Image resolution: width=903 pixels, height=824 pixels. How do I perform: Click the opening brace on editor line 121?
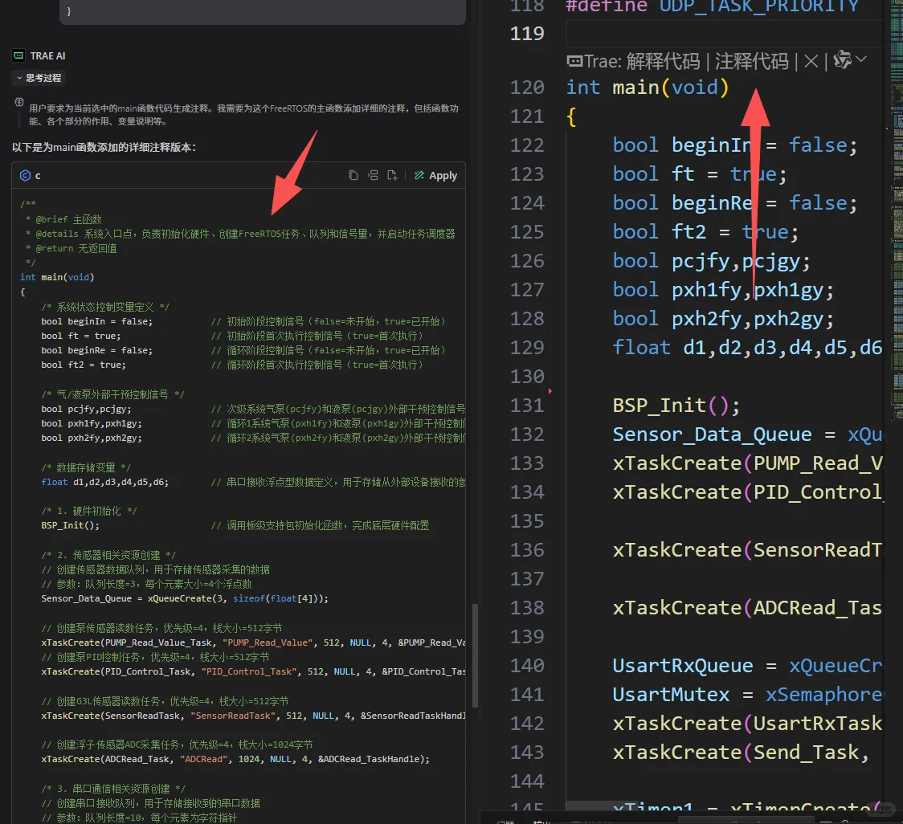(571, 117)
